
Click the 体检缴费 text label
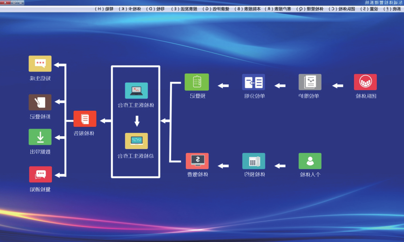[198, 174]
